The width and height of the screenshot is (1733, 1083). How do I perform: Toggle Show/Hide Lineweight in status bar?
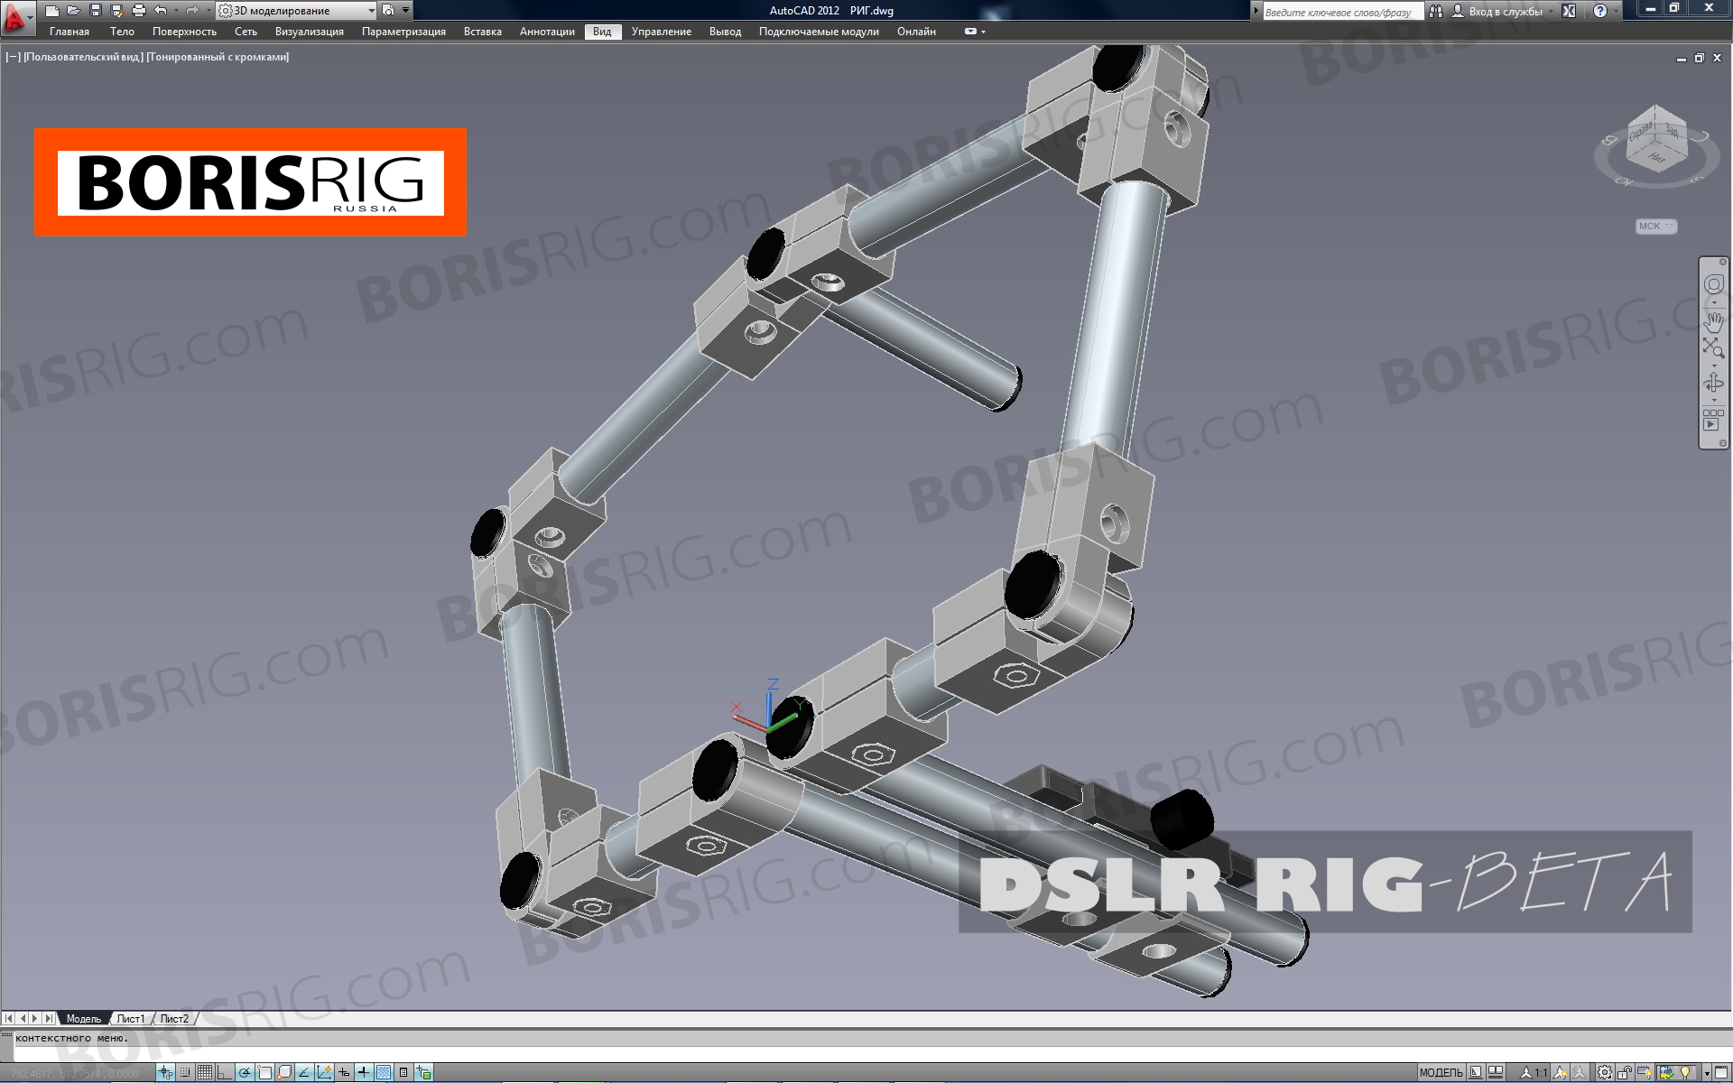click(364, 1072)
